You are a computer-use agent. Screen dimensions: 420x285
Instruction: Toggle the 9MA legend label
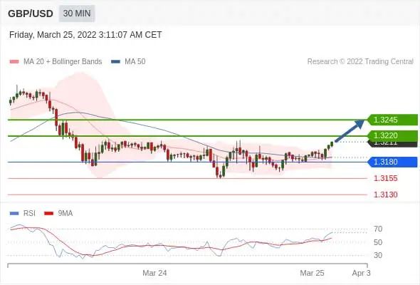coord(65,214)
